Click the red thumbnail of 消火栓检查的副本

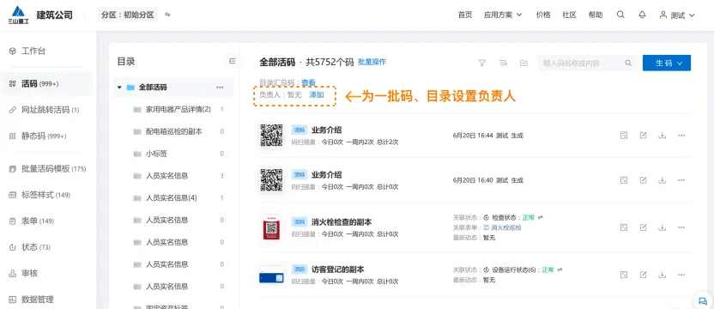271,227
